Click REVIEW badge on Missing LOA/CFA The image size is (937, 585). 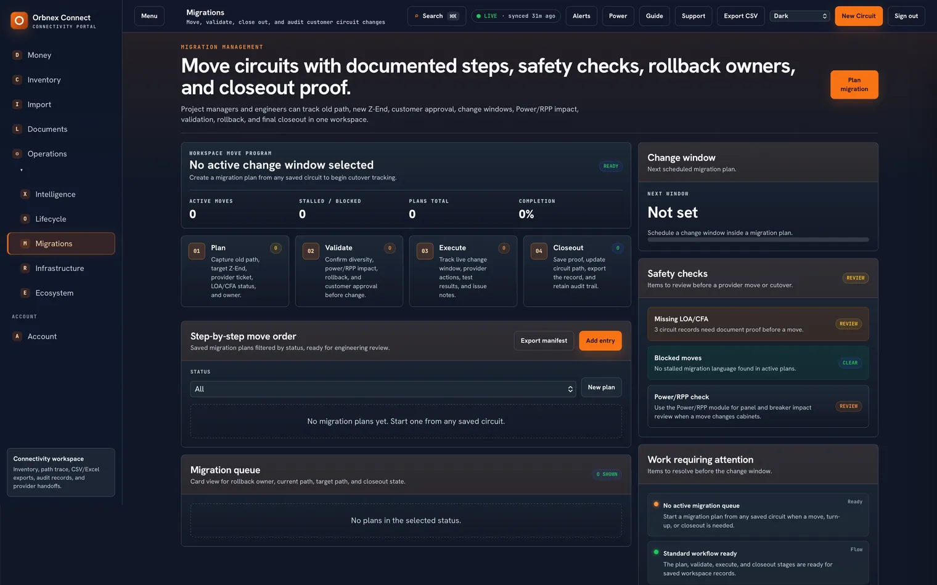click(x=849, y=324)
